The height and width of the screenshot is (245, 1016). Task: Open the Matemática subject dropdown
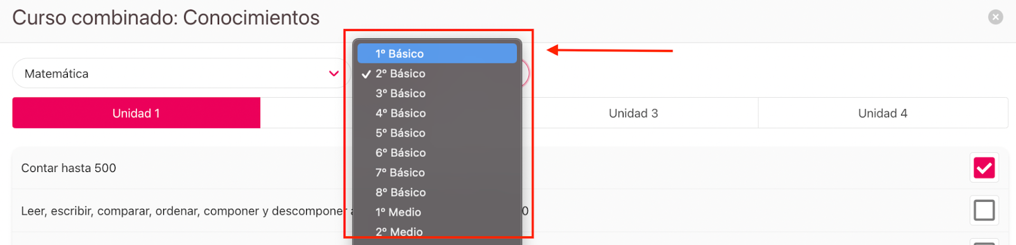pos(182,74)
